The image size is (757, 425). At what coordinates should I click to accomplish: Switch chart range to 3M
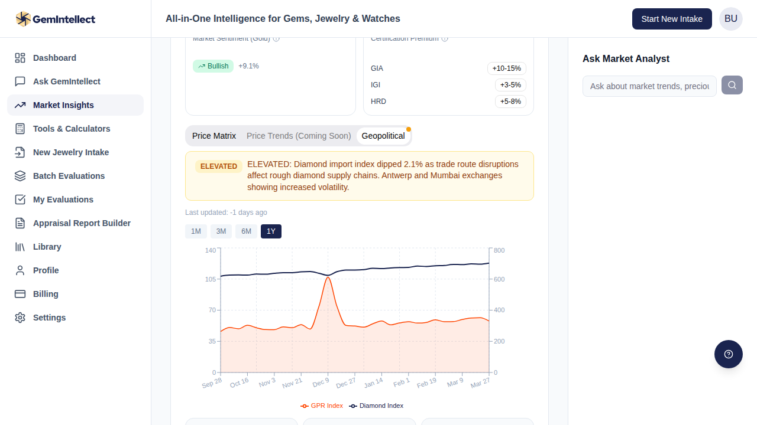(221, 231)
